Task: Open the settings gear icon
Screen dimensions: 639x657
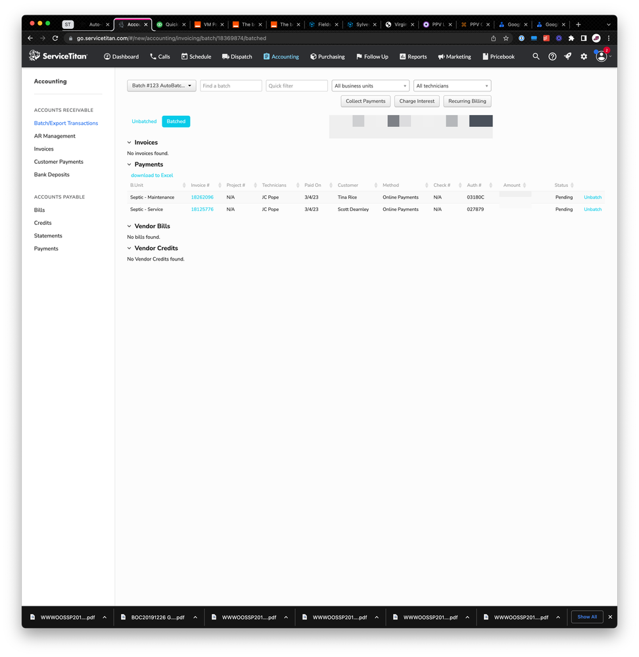Action: pos(584,57)
